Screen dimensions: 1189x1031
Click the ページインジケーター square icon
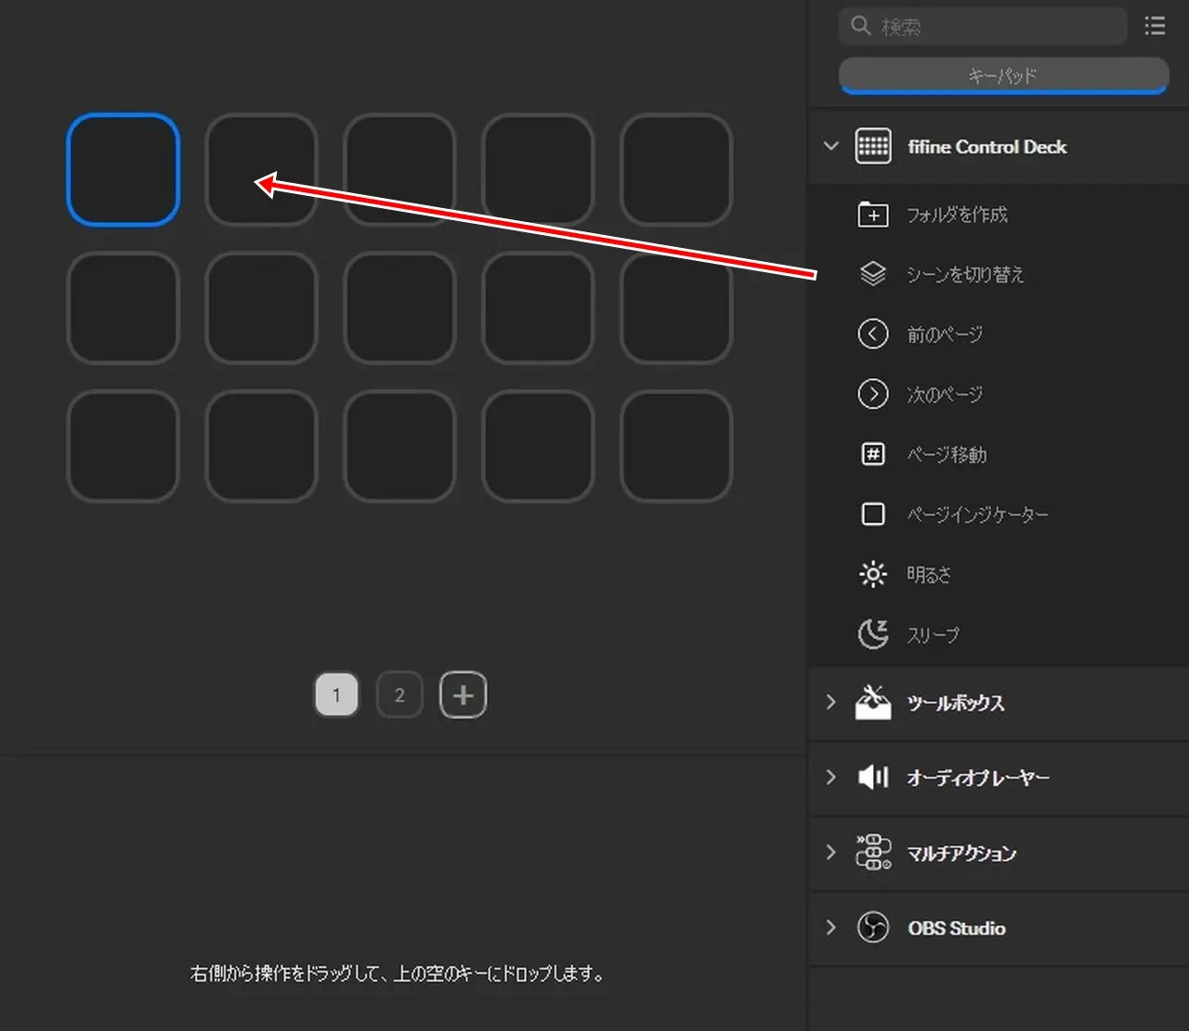pyautogui.click(x=872, y=514)
